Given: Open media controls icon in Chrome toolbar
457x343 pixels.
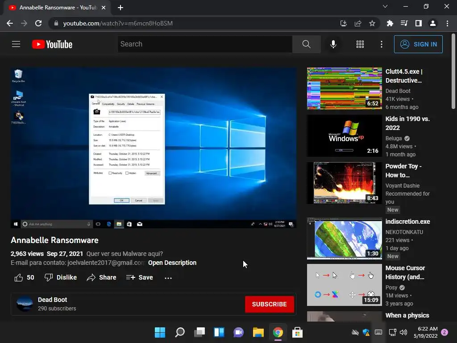Looking at the screenshot, I should pyautogui.click(x=404, y=23).
